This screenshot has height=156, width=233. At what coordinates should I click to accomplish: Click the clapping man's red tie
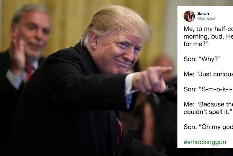[x=29, y=72]
